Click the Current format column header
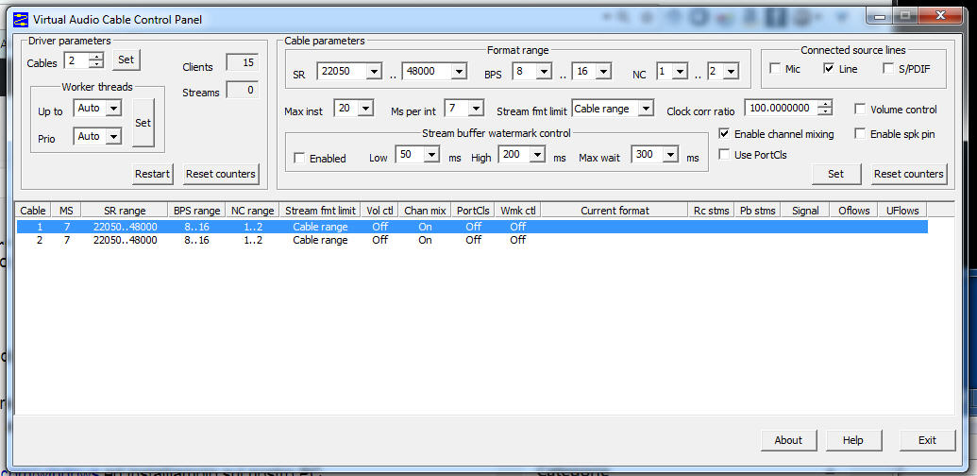 [615, 211]
